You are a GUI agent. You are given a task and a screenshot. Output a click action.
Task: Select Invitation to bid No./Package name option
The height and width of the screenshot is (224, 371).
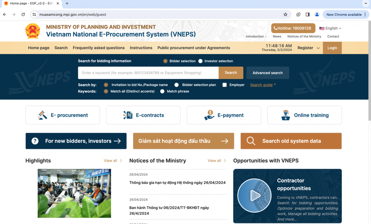106,85
